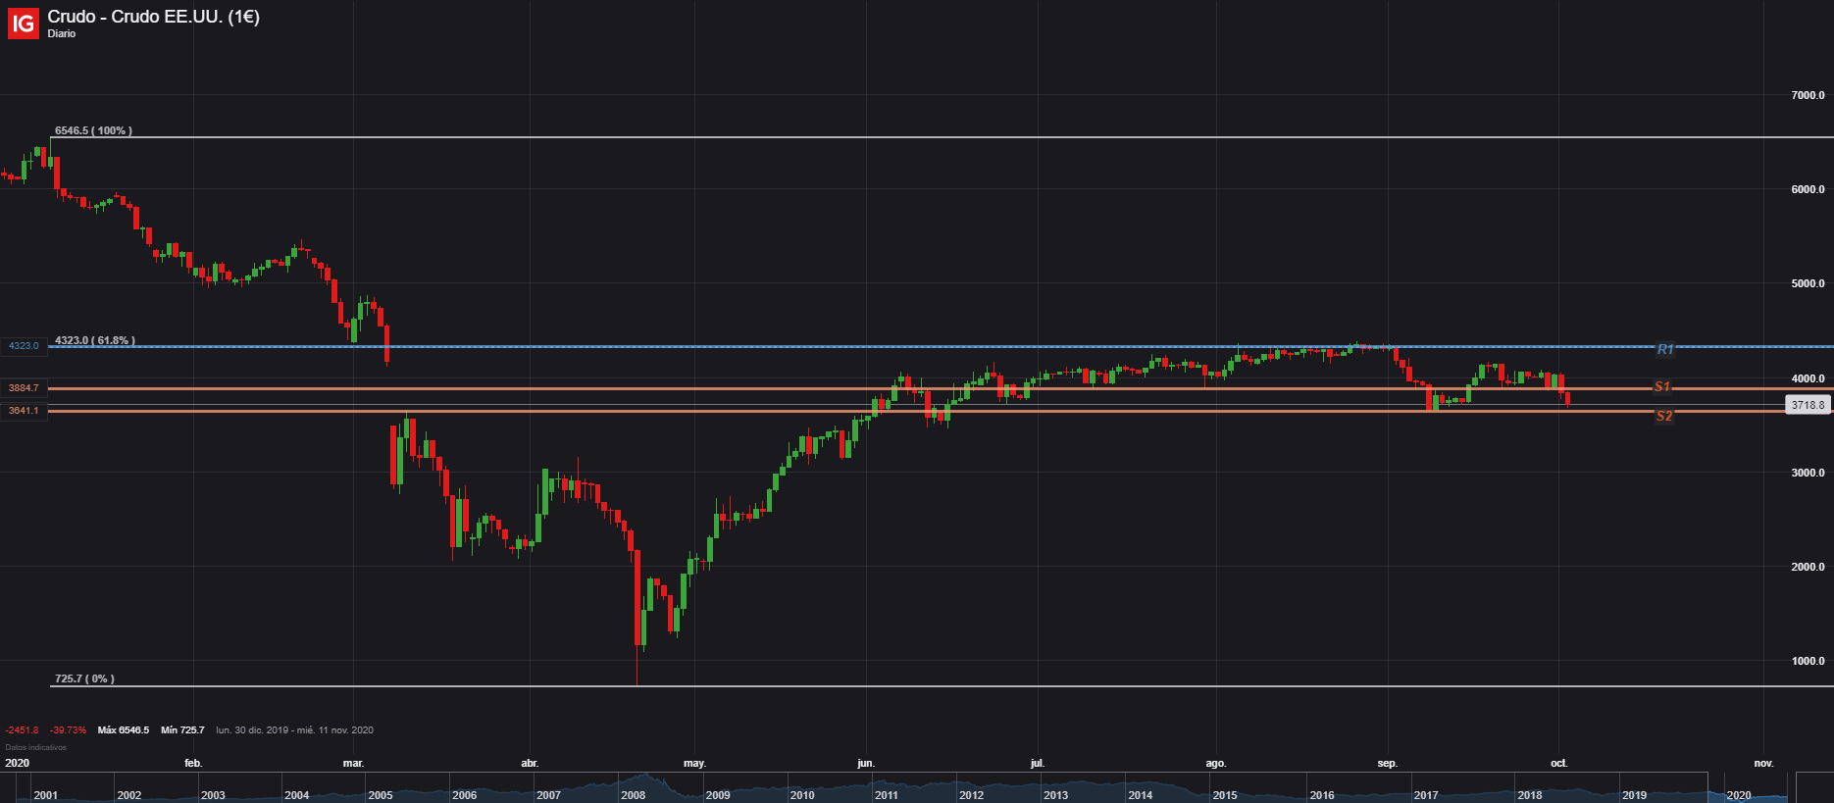Click the jun. month label on time axis
The image size is (1834, 803).
pyautogui.click(x=866, y=763)
